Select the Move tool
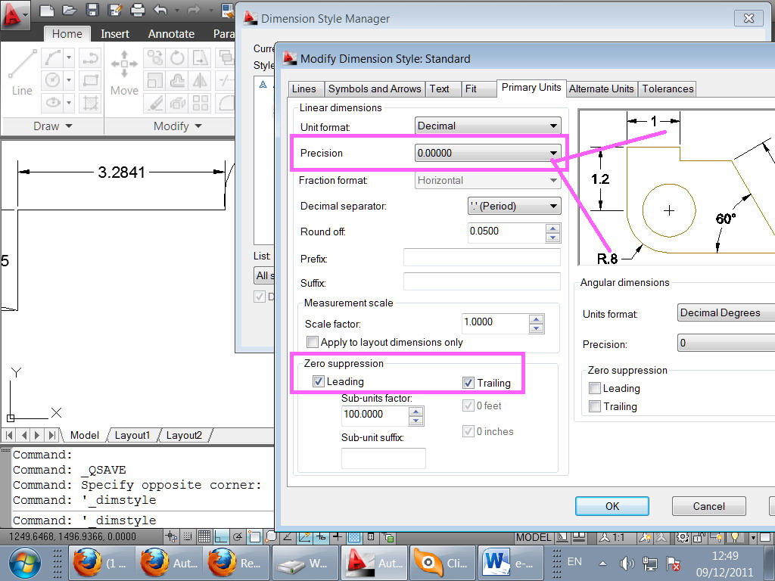The image size is (775, 581). coord(124,72)
